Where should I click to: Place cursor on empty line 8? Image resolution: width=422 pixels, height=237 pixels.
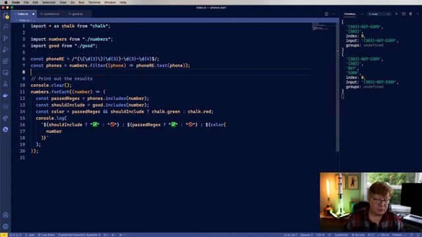point(171,72)
